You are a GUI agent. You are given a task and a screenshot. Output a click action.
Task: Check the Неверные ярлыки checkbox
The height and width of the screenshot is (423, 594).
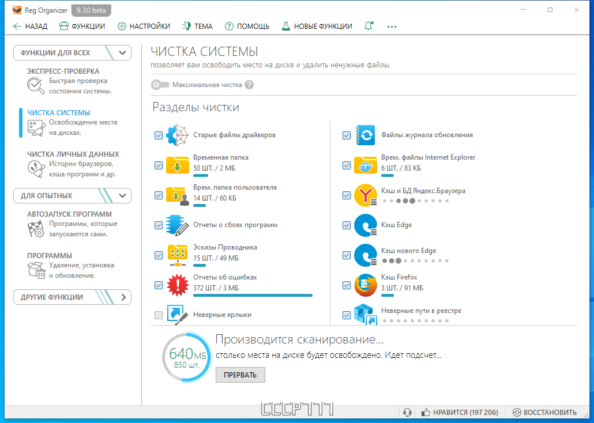pos(158,315)
